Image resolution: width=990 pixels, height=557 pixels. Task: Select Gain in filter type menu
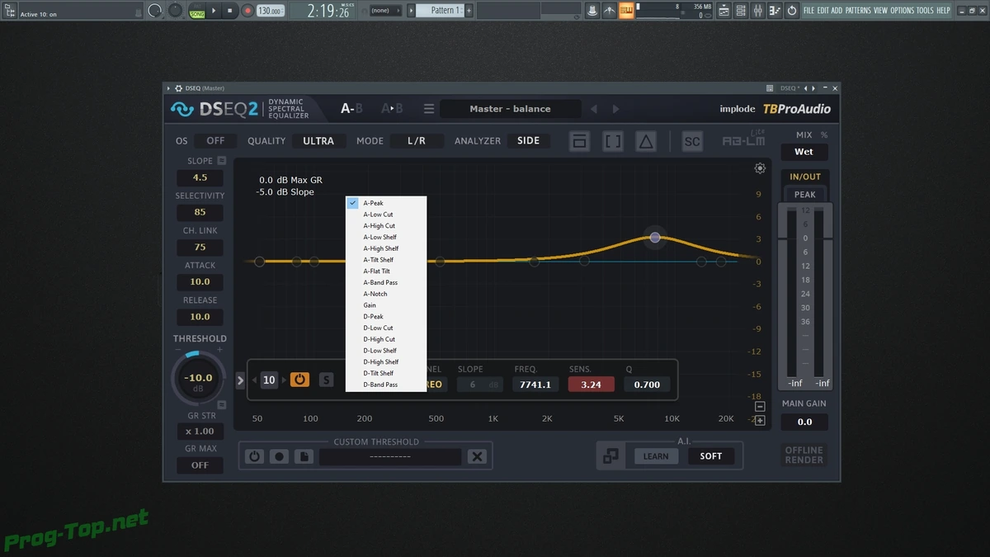[385, 305]
